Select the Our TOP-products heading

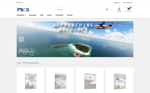tap(28, 63)
